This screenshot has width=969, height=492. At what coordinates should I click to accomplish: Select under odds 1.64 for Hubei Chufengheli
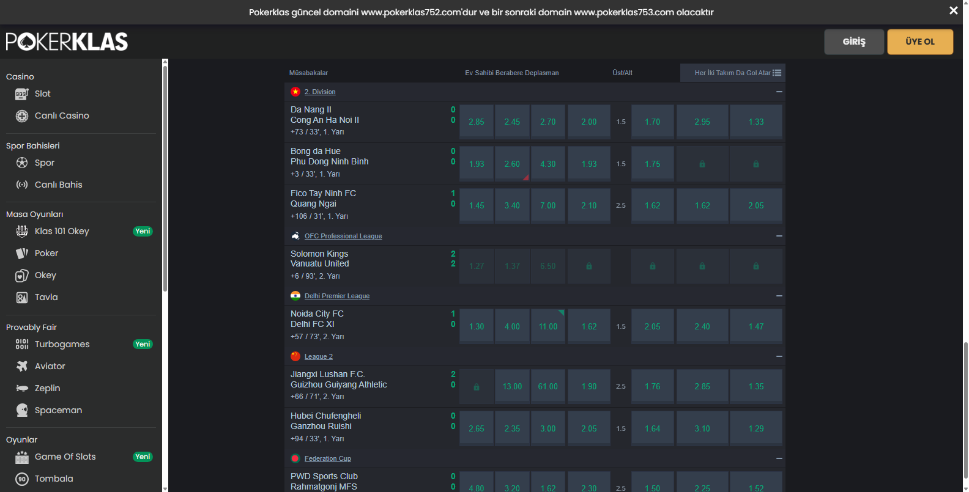[x=653, y=428]
